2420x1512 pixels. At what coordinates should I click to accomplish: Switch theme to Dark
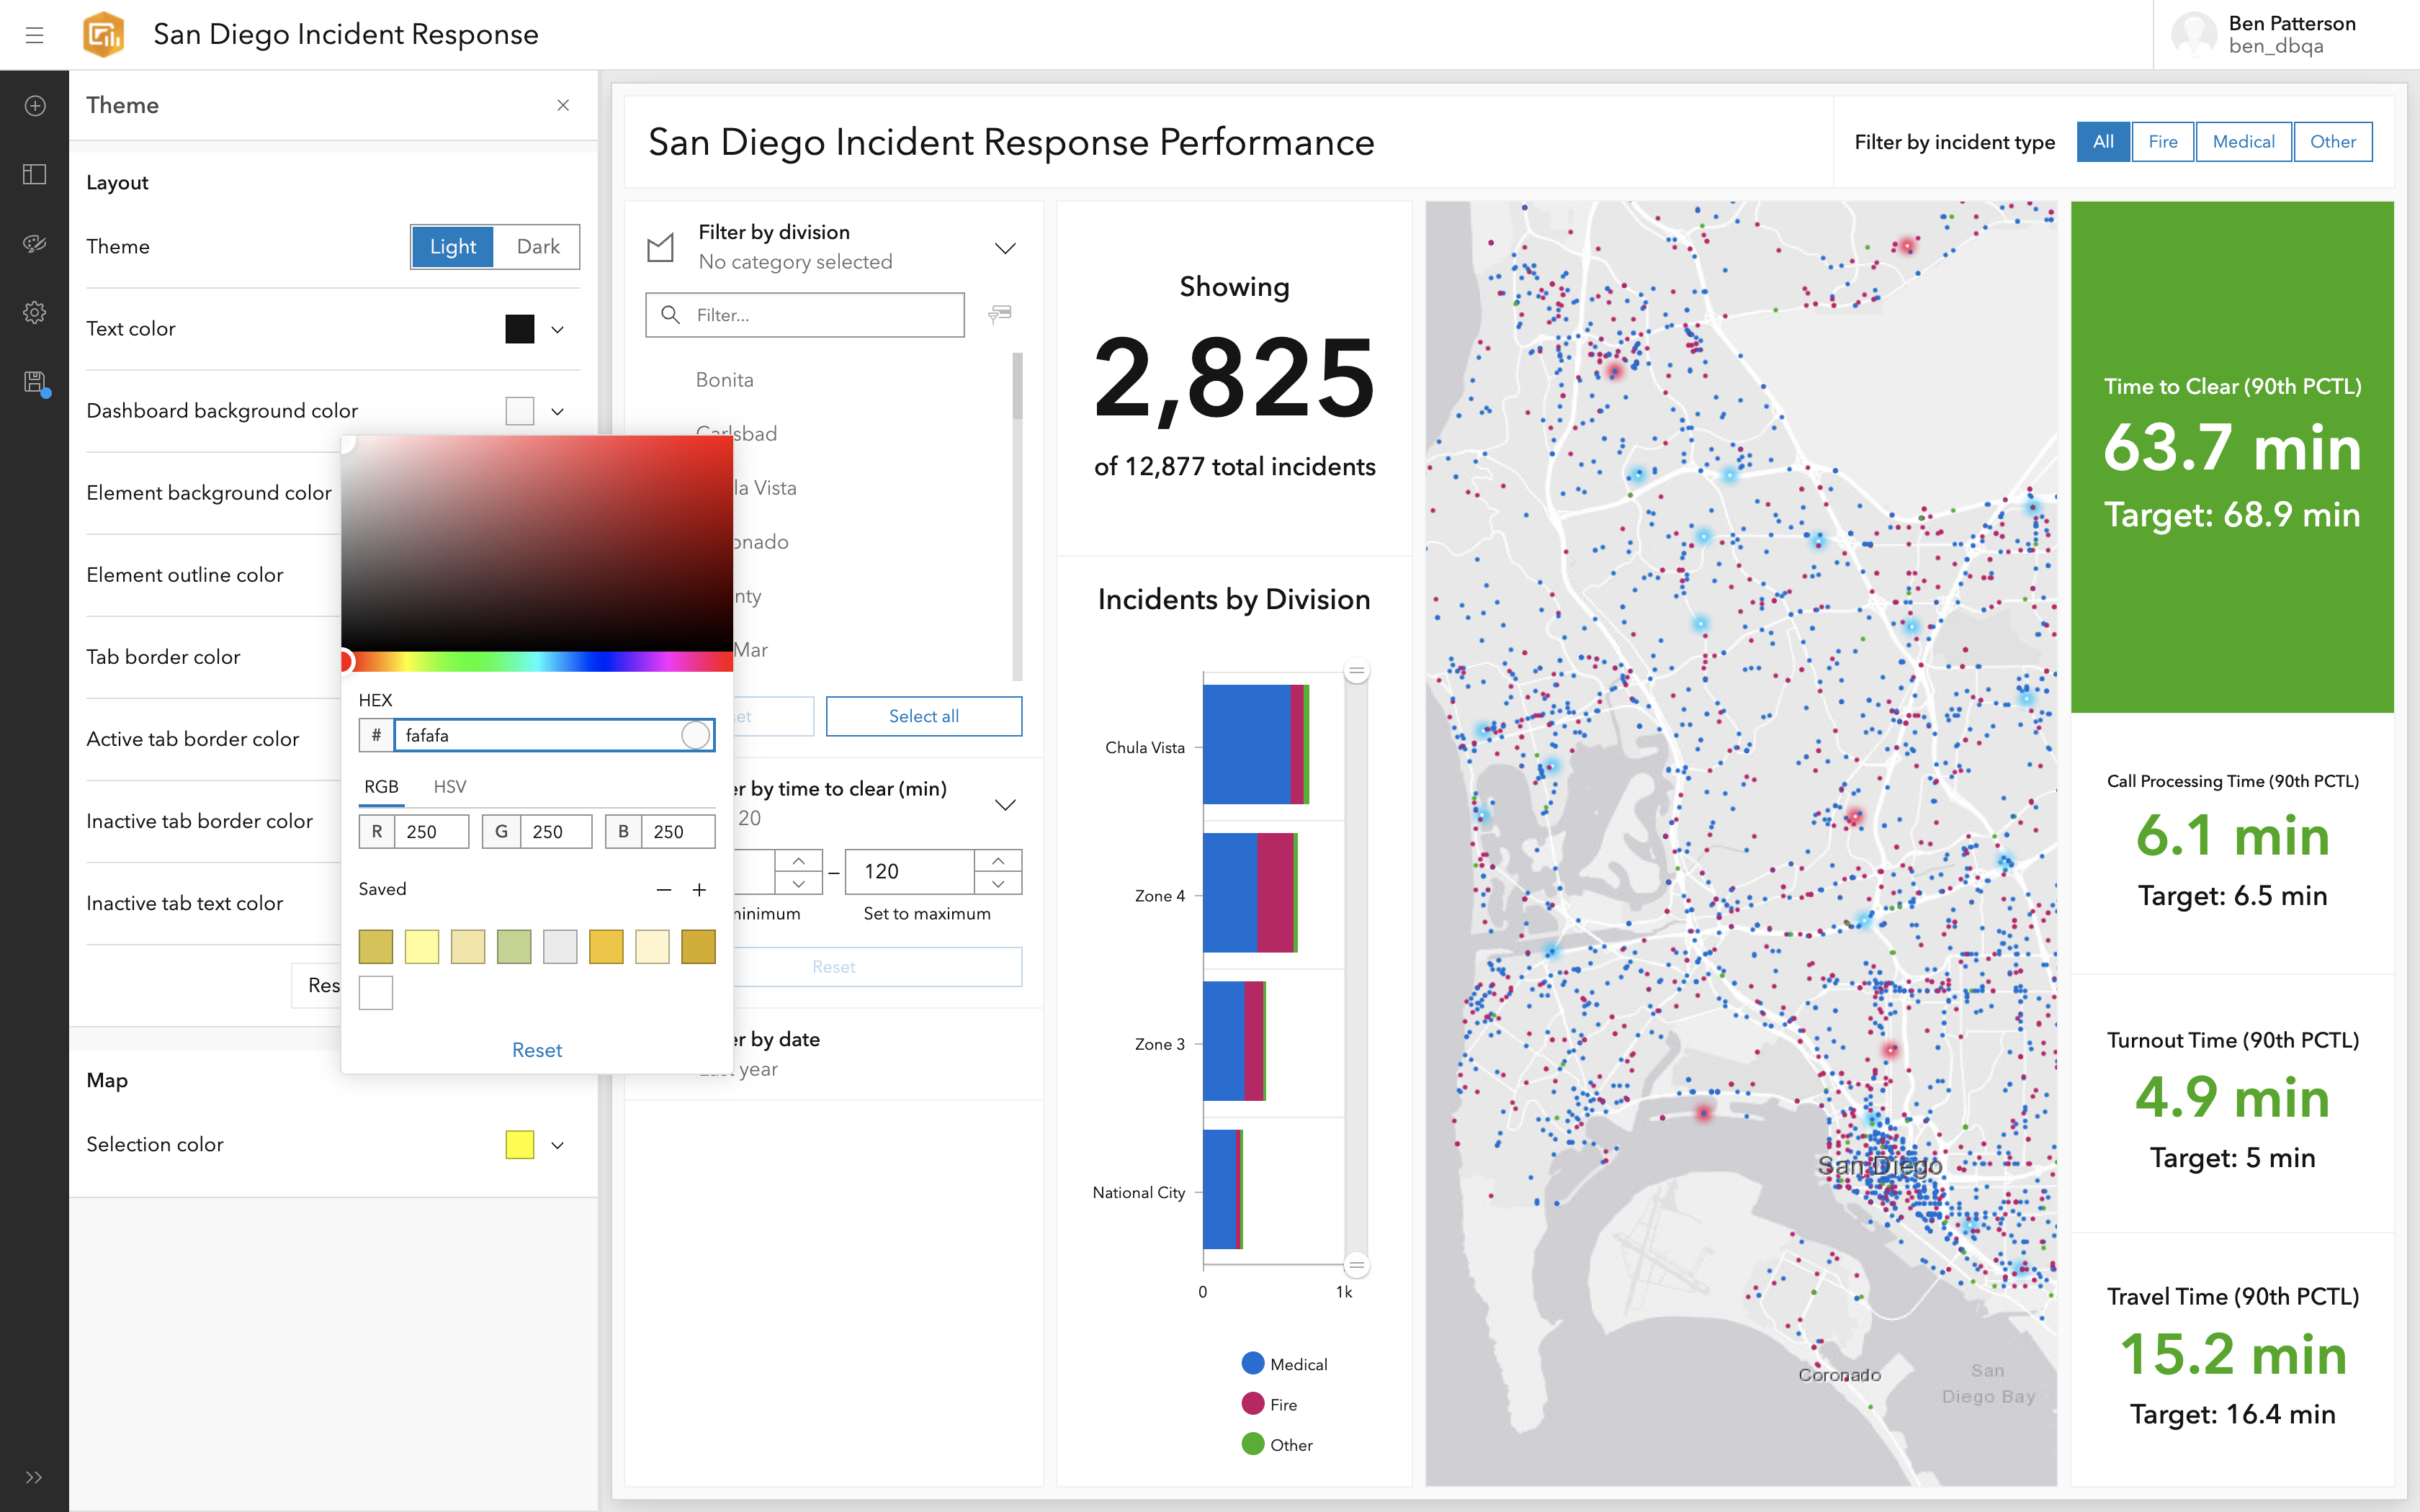pos(537,247)
